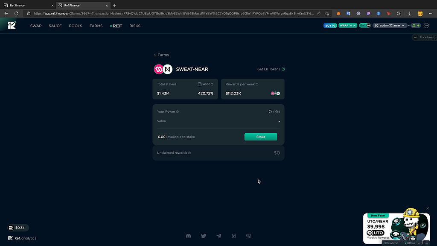Open the FARMS menu

[x=96, y=26]
